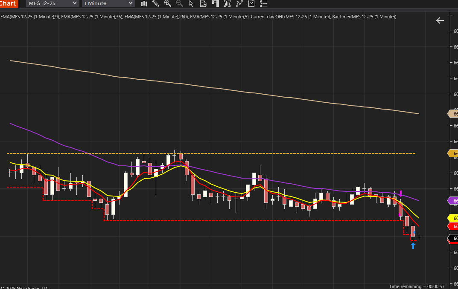This screenshot has height=289, width=458.
Task: Select the drawing tools pencil icon
Action: tap(156, 3)
